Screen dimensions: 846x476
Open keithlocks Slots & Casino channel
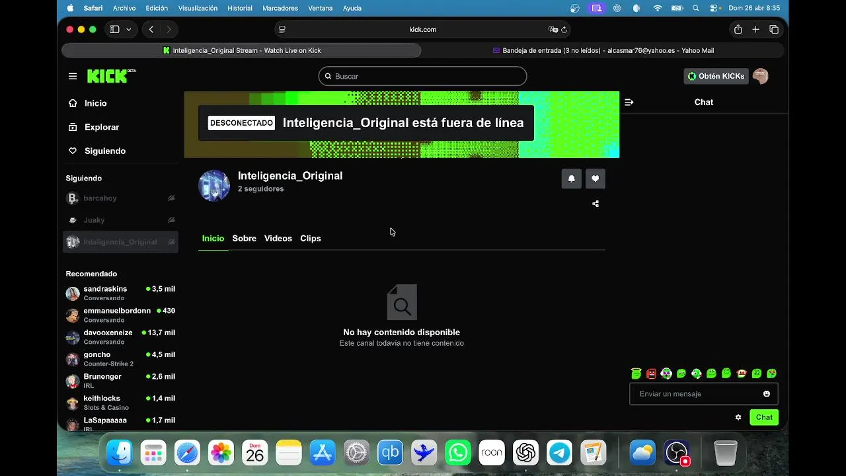click(120, 403)
